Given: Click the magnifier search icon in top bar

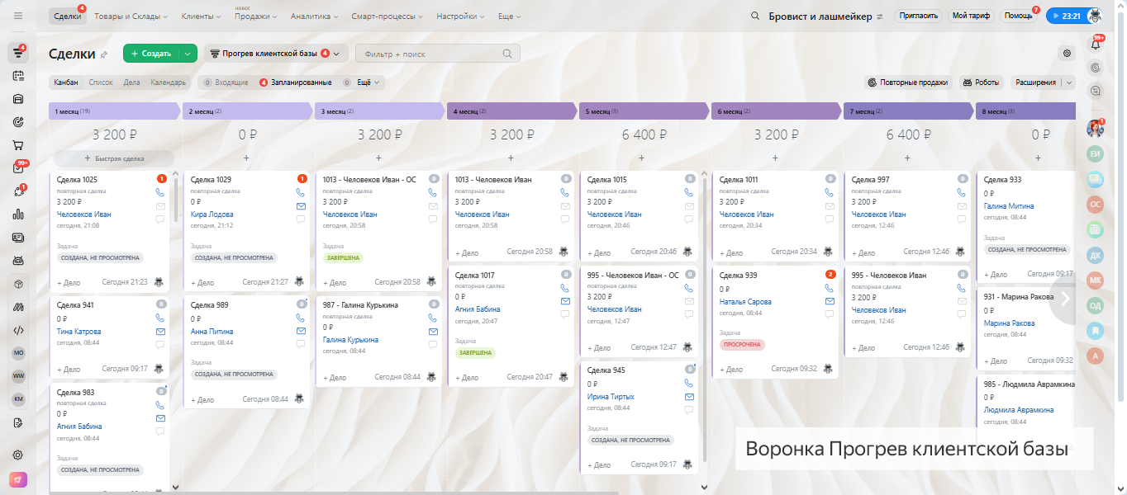Looking at the screenshot, I should click(x=754, y=16).
